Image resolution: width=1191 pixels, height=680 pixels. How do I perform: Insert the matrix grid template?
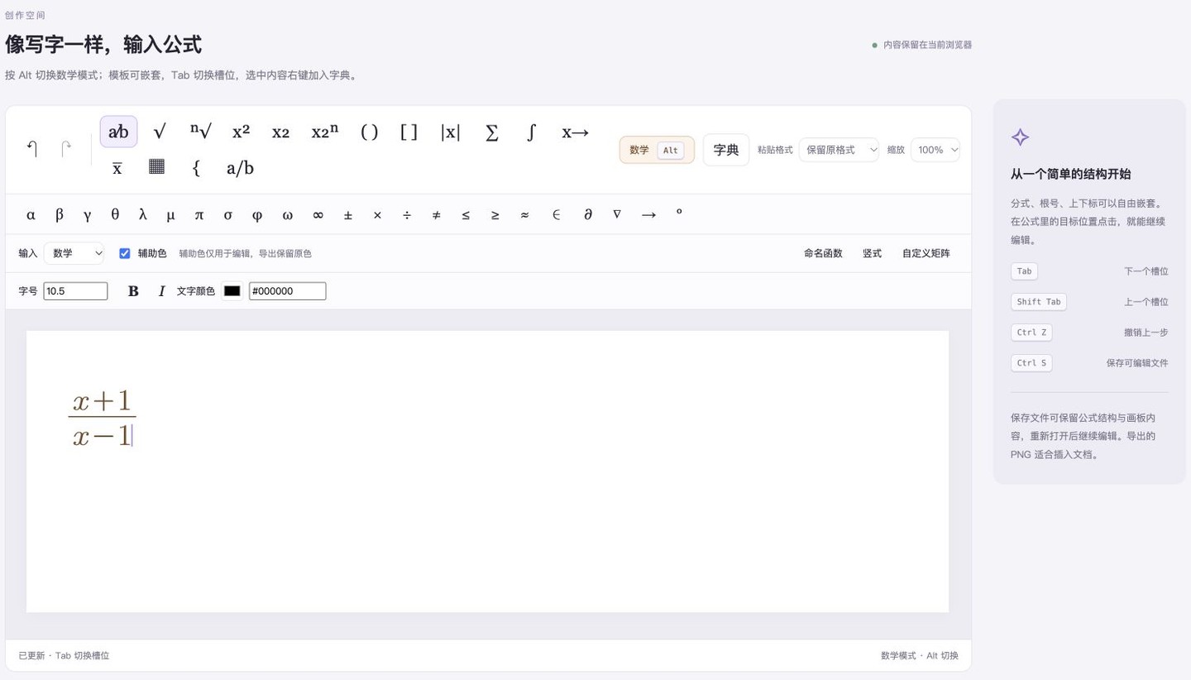(x=156, y=167)
